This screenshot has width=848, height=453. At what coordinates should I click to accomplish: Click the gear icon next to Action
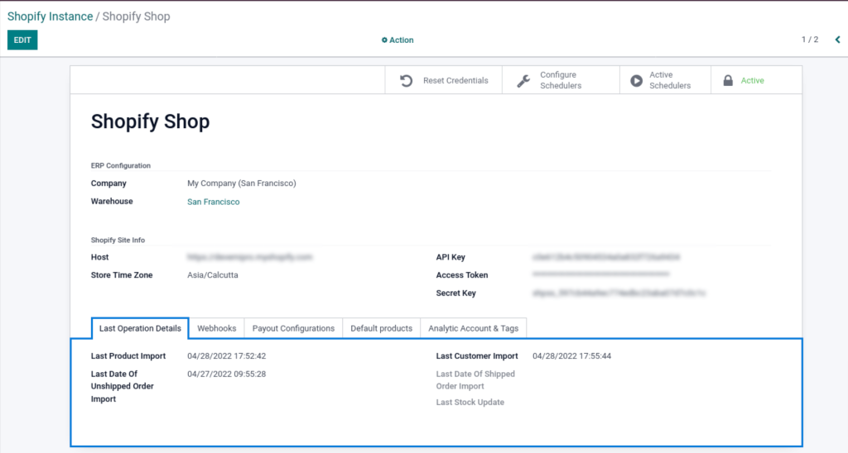tap(384, 40)
